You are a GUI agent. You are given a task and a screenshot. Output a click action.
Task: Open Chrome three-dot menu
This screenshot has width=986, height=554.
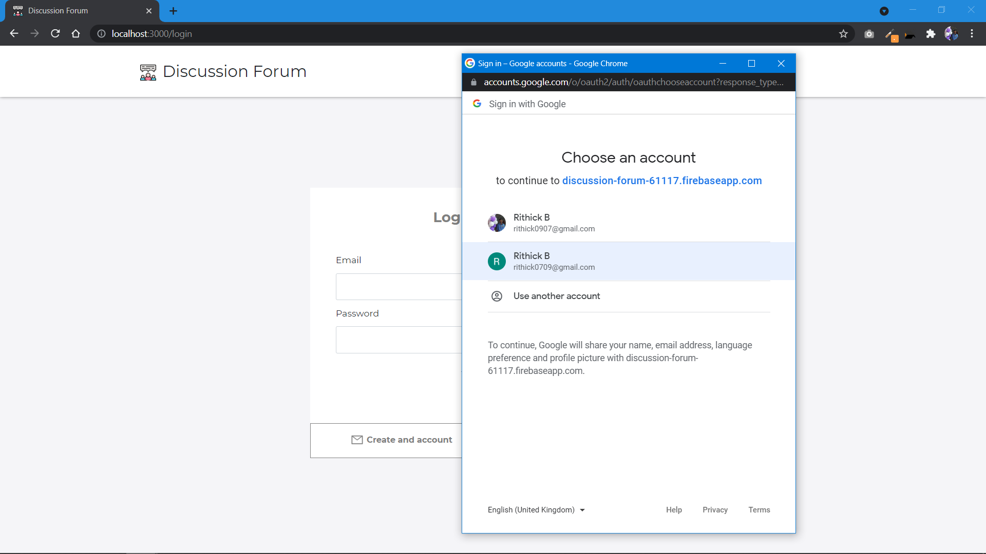[972, 34]
